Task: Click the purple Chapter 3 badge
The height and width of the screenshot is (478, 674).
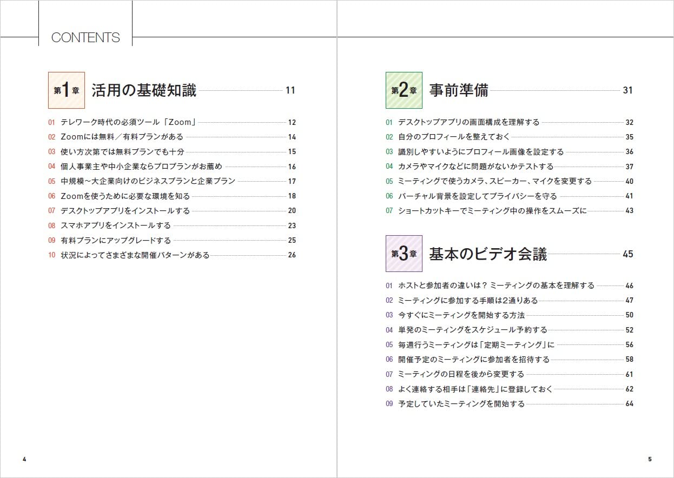Action: (x=404, y=254)
